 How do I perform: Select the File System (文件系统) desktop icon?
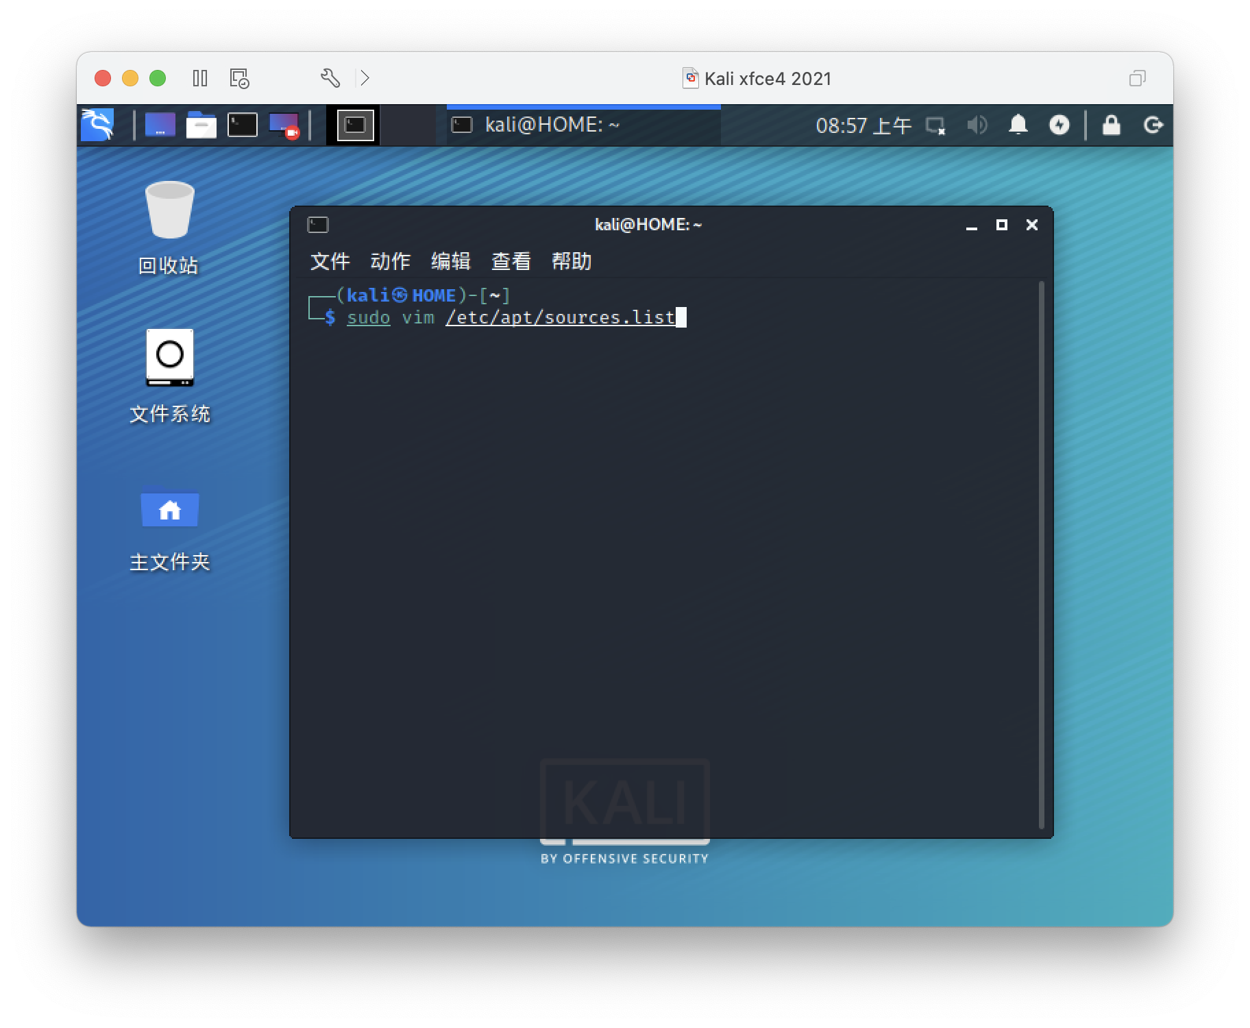pyautogui.click(x=169, y=376)
